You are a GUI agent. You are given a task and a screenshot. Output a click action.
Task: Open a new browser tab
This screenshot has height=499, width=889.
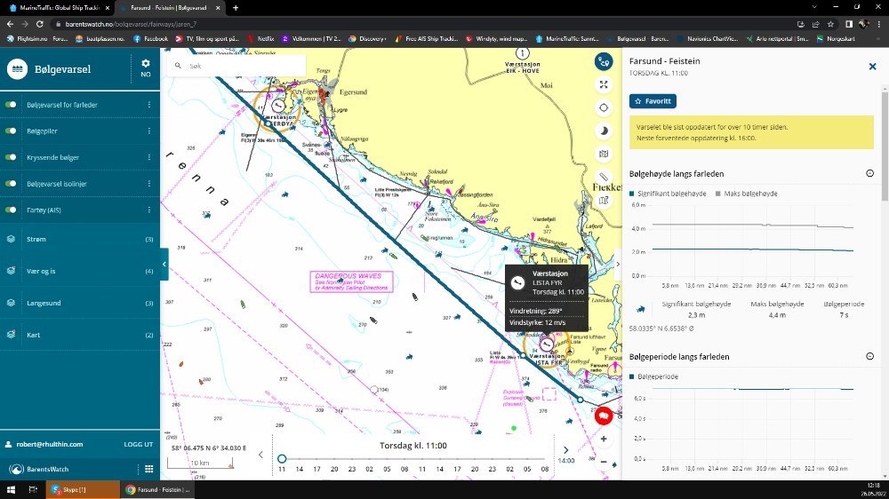click(x=236, y=8)
